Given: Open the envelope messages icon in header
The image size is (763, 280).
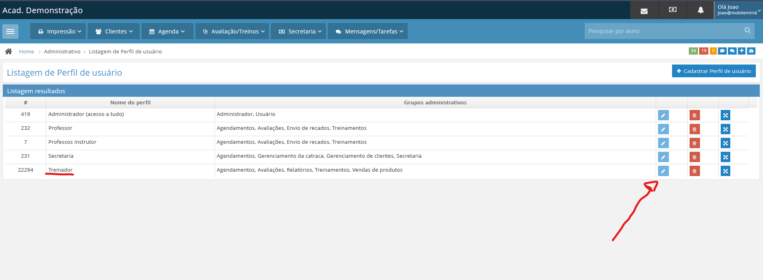Looking at the screenshot, I should click(x=644, y=11).
